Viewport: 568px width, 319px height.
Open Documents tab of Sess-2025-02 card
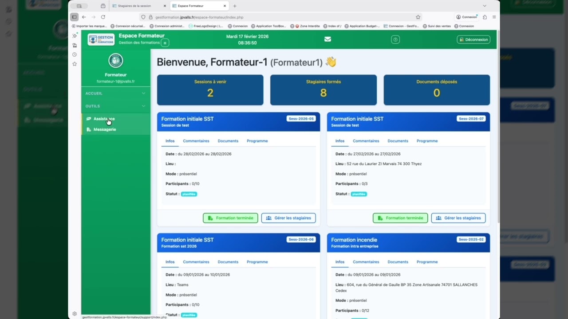pos(398,262)
